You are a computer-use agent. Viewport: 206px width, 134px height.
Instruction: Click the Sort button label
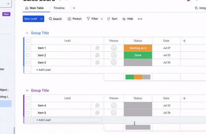[x=114, y=19]
